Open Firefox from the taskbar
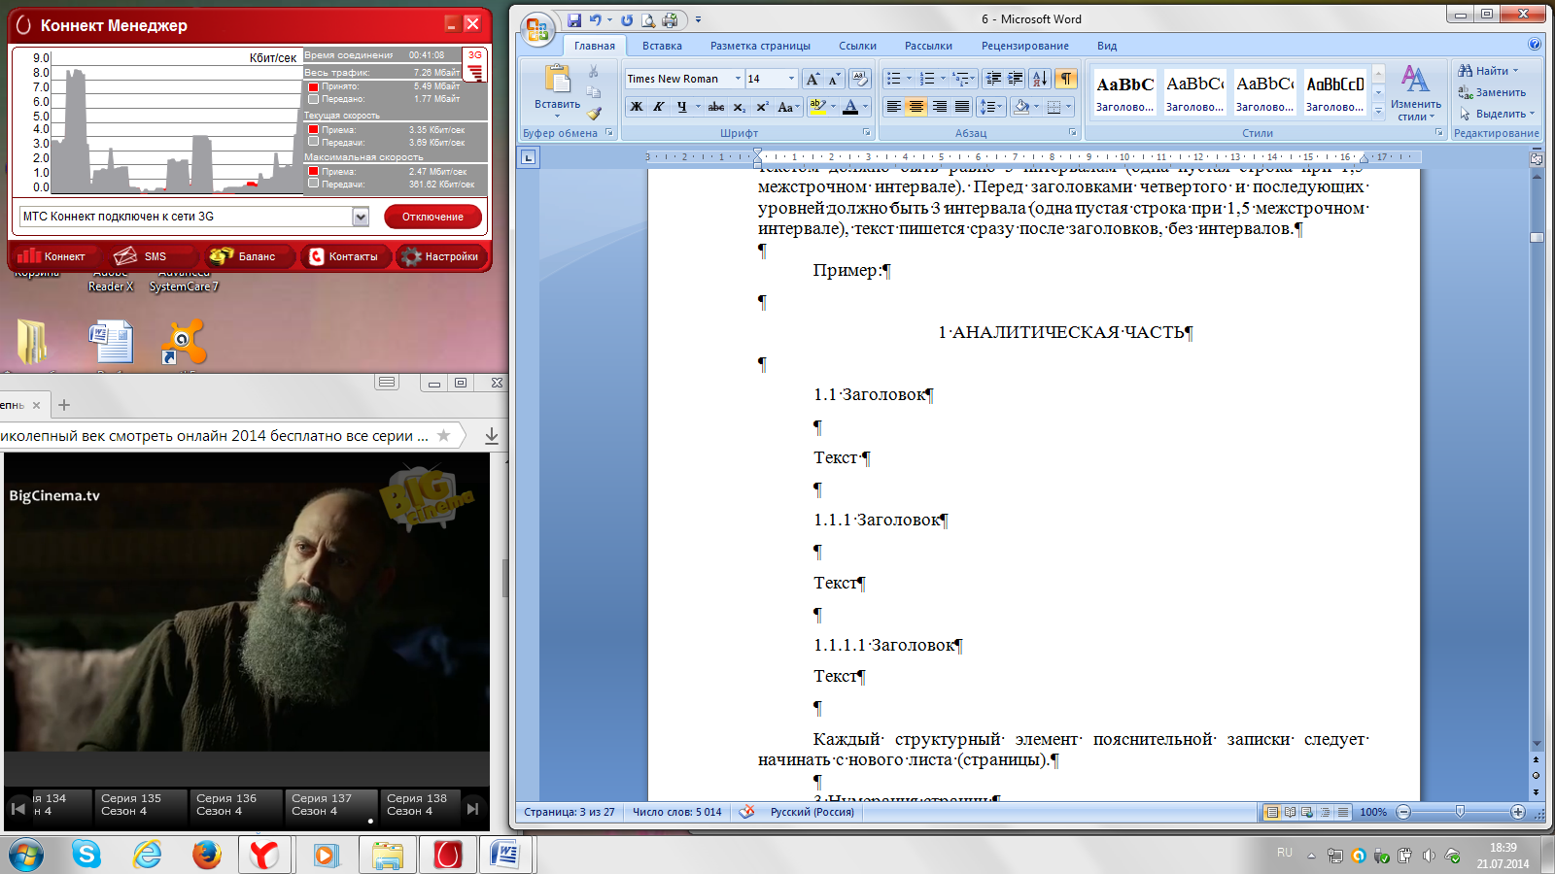The width and height of the screenshot is (1555, 874). point(206,855)
